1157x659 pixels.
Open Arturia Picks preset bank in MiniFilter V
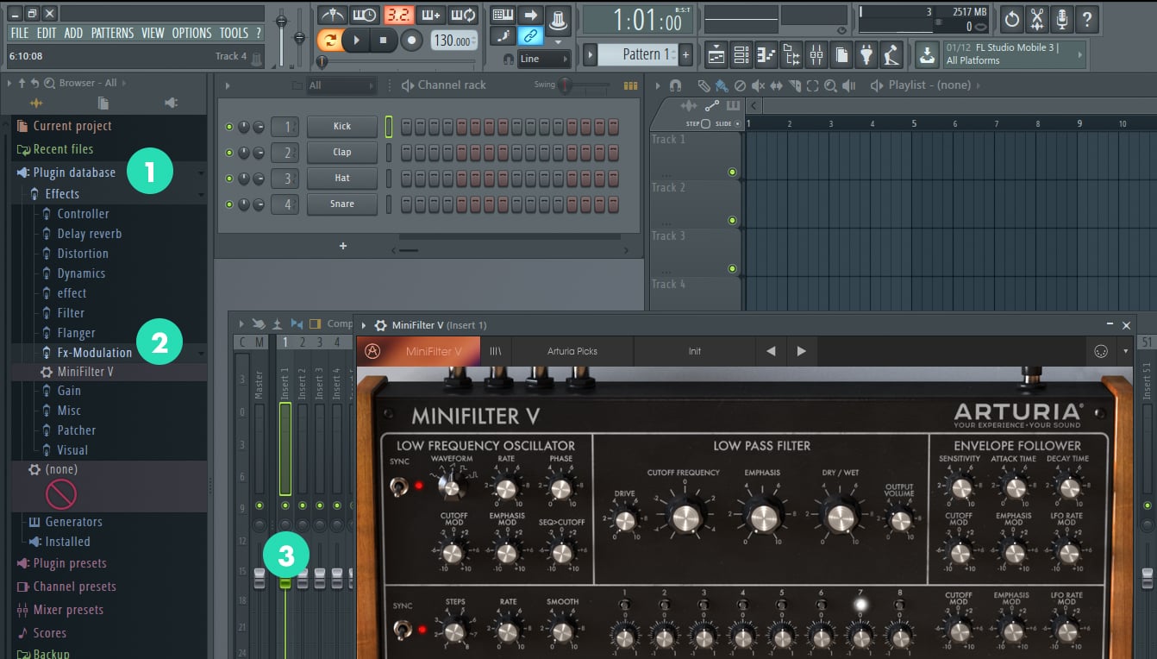(x=572, y=352)
